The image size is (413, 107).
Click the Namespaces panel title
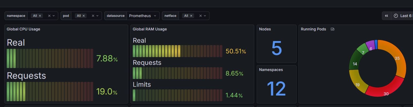[271, 70]
